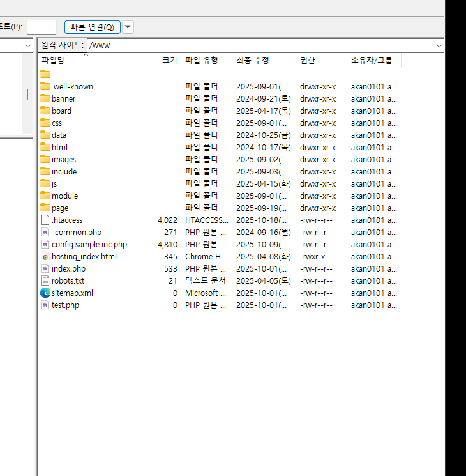
Task: Click the local pane vertical scrollbar thumb
Action: coord(27,94)
